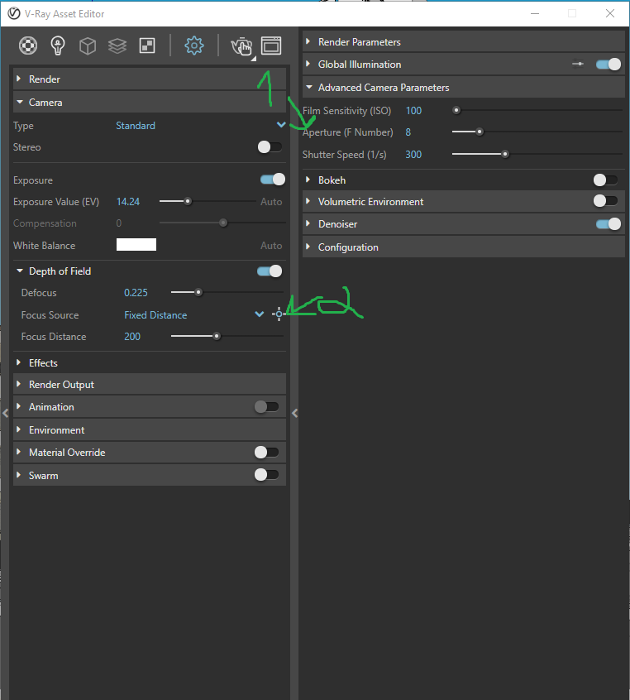Collapse the Camera section
The width and height of the screenshot is (630, 700).
coord(150,103)
